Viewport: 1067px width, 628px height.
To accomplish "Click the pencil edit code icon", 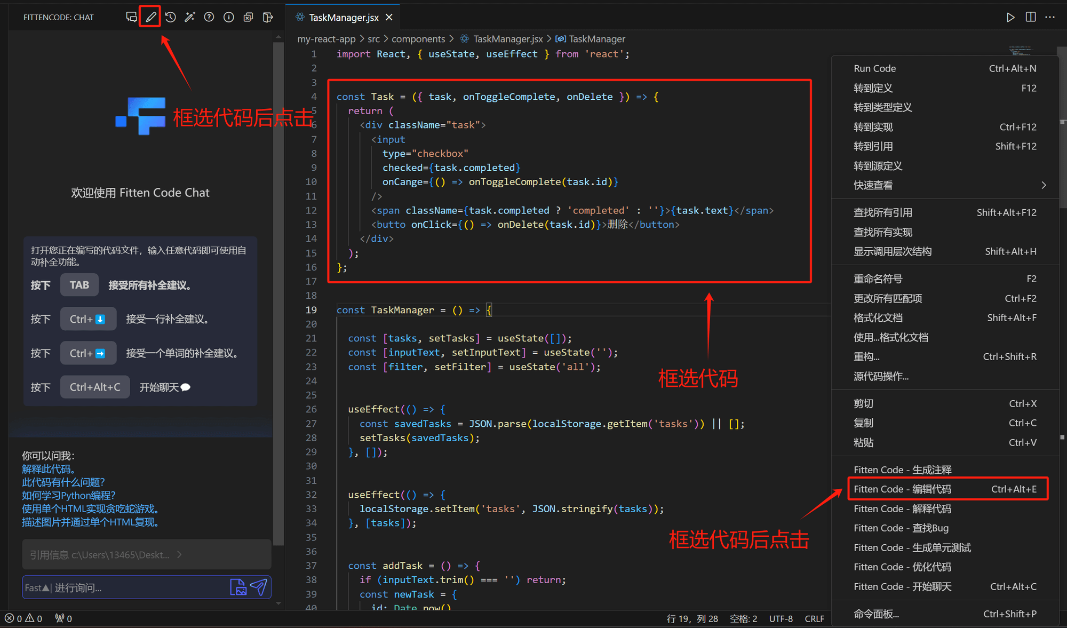I will click(x=151, y=17).
